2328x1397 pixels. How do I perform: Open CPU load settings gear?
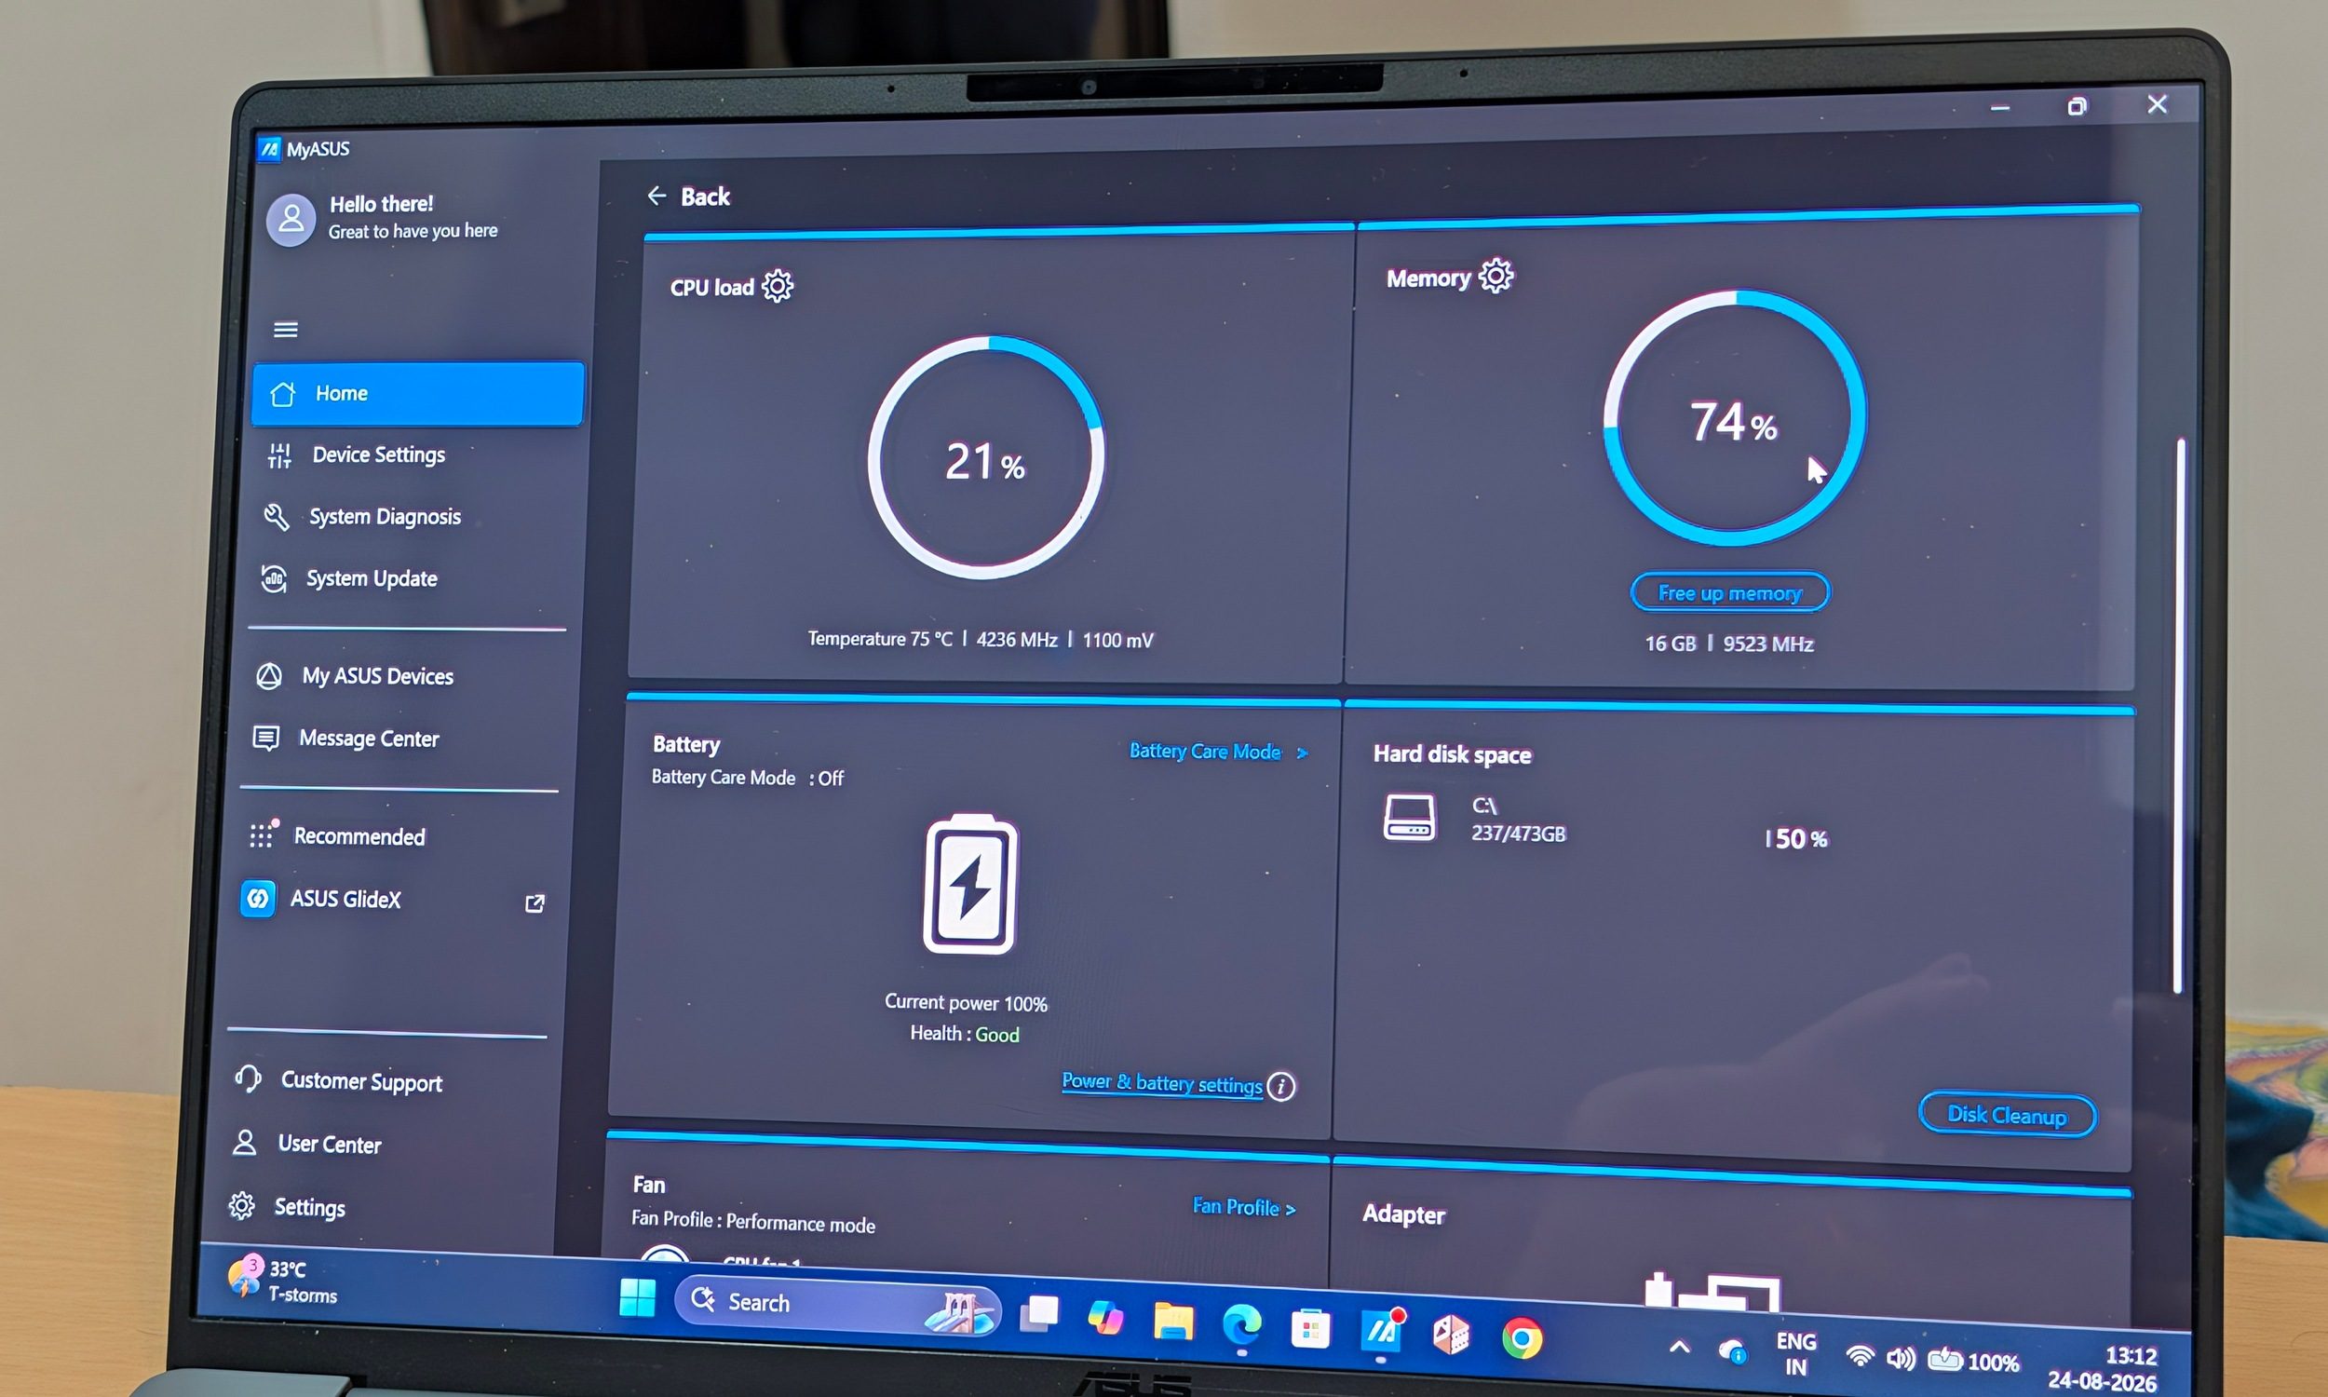coord(778,285)
